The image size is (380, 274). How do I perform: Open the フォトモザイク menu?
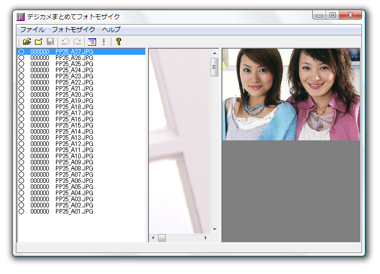click(73, 30)
